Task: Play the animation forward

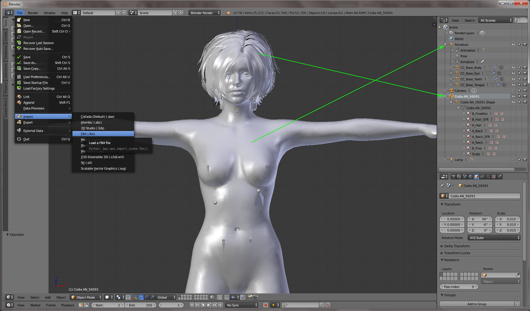Action: (x=209, y=305)
